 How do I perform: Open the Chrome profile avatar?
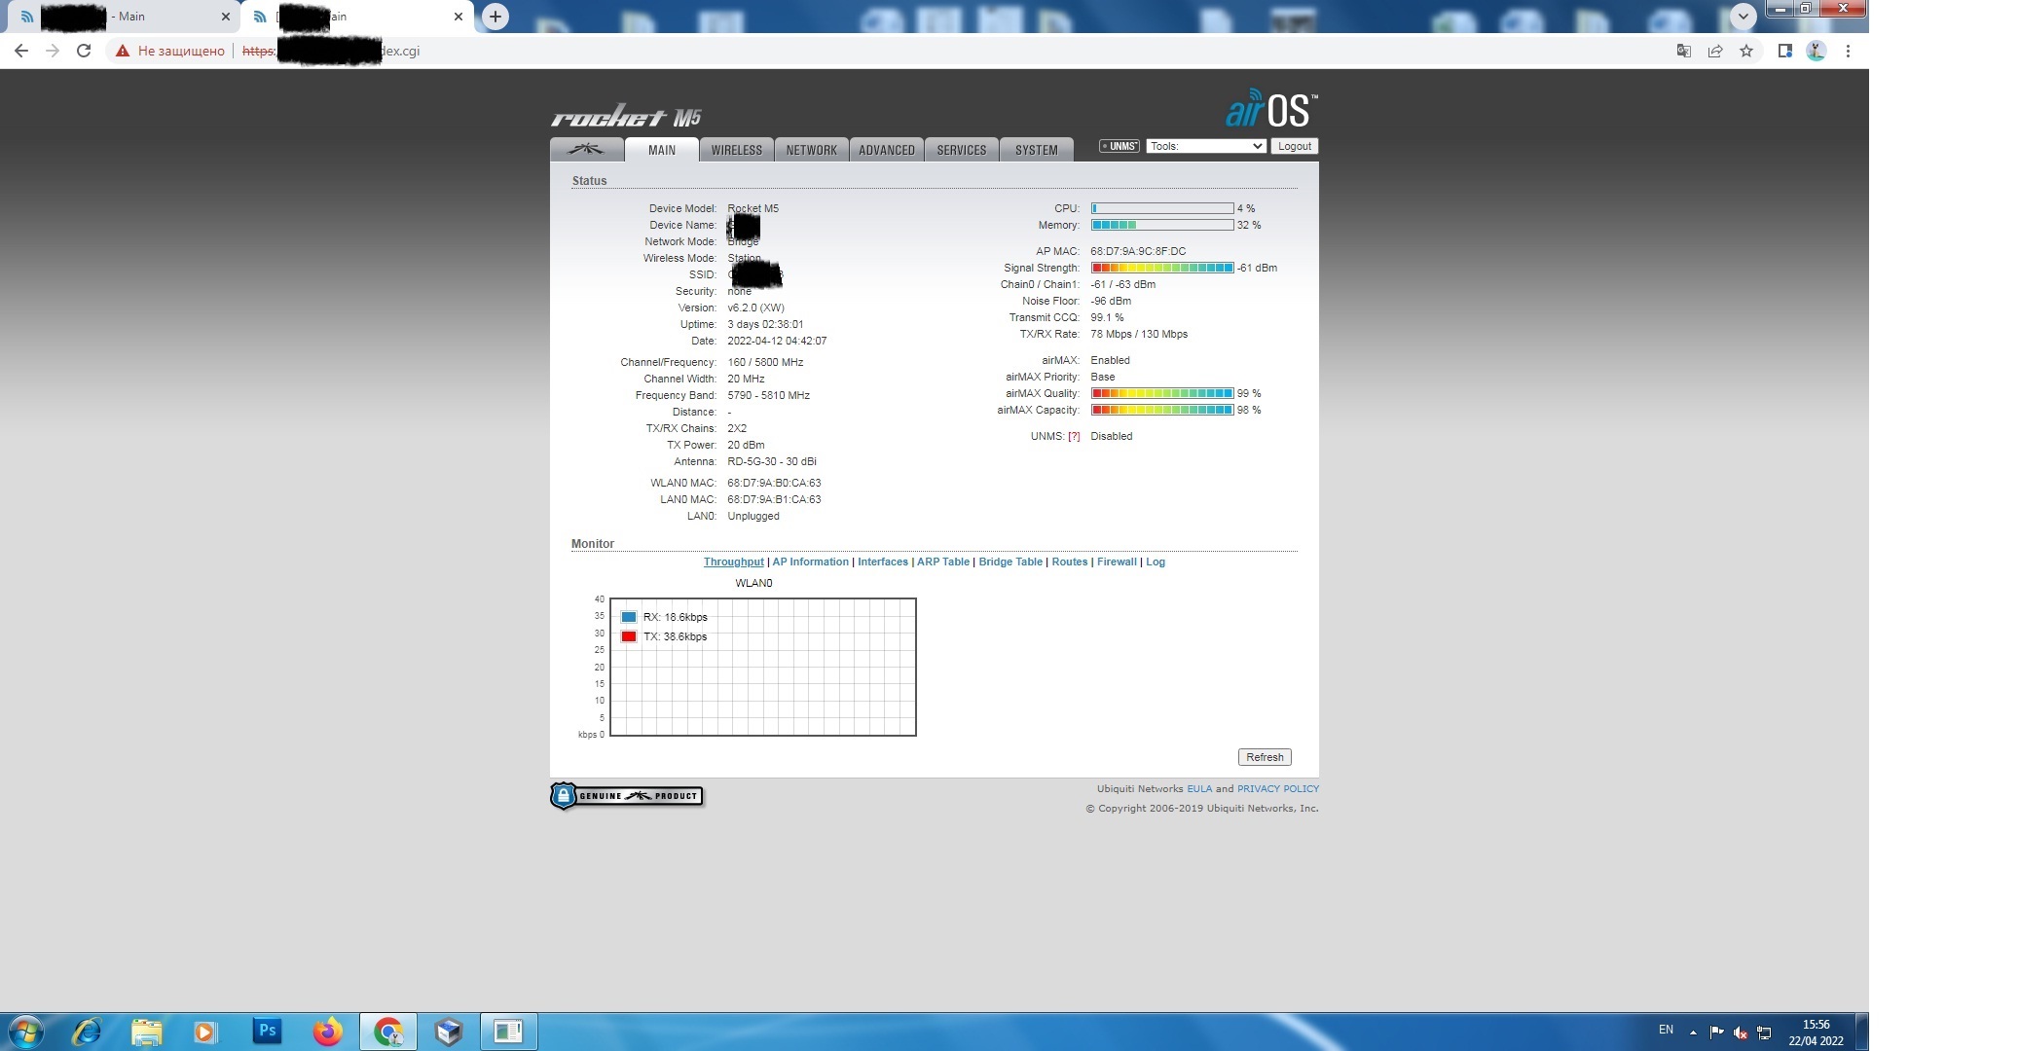(x=1816, y=51)
